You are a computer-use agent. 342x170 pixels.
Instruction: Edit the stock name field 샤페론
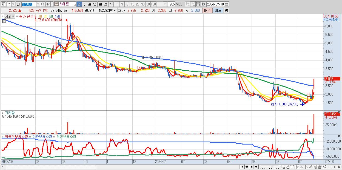point(67,4)
